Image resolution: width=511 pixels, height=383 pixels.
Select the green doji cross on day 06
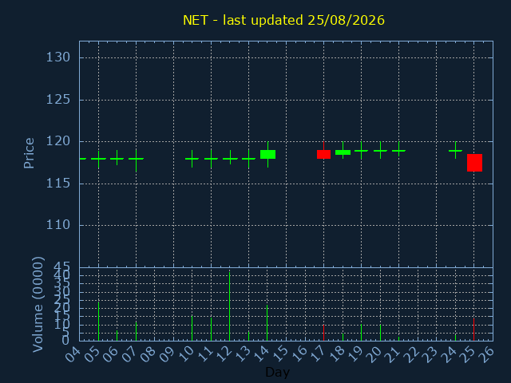pyautogui.click(x=117, y=159)
